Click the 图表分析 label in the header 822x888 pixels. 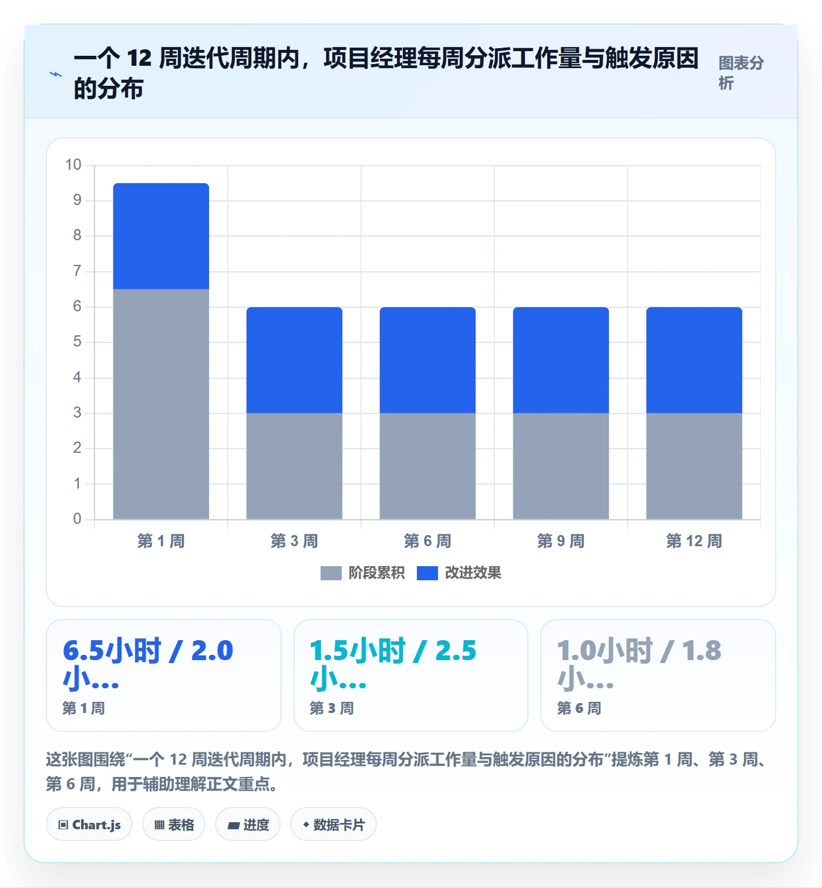(741, 73)
